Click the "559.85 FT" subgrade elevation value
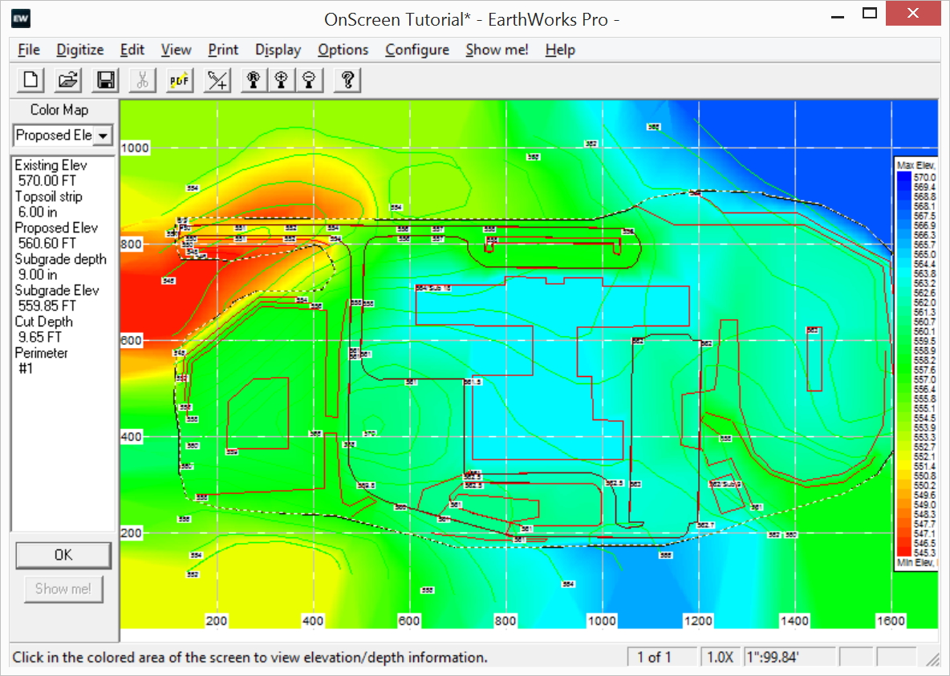The image size is (950, 676). 47,306
